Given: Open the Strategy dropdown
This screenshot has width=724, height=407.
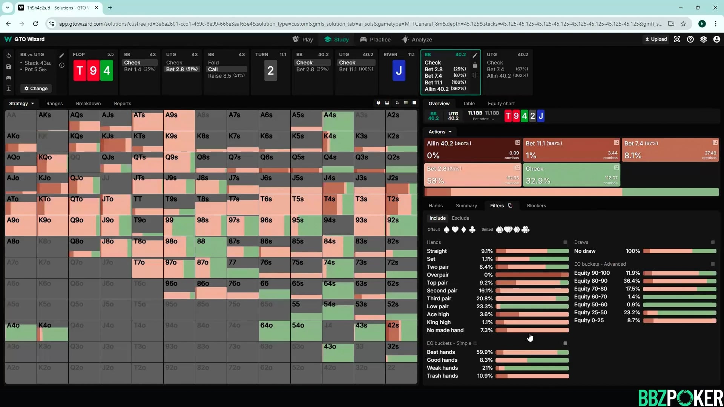Looking at the screenshot, I should [21, 103].
